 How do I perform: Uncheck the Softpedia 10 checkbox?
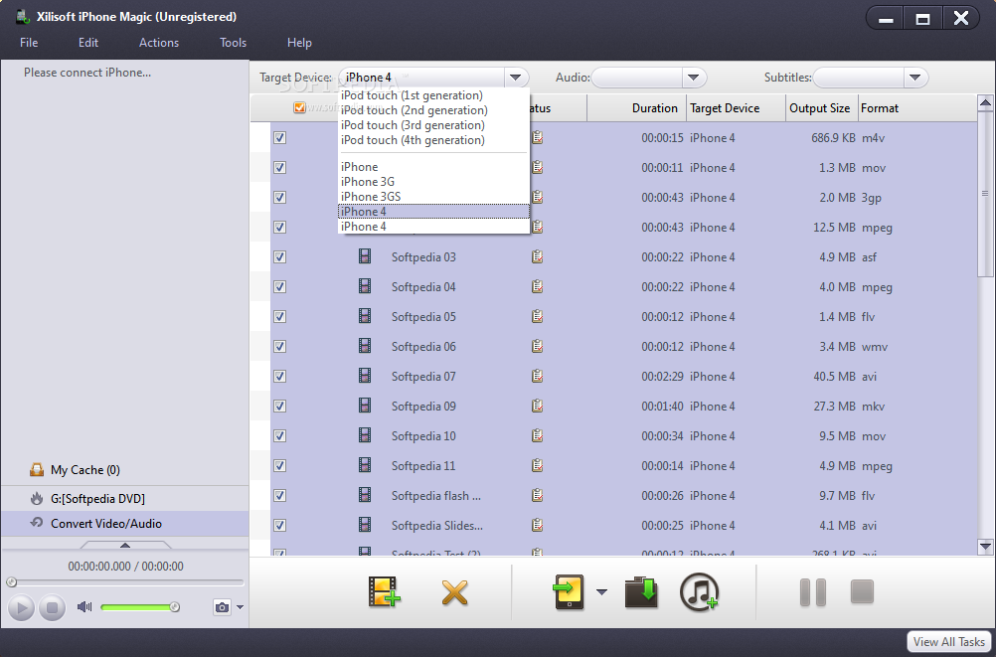point(279,436)
